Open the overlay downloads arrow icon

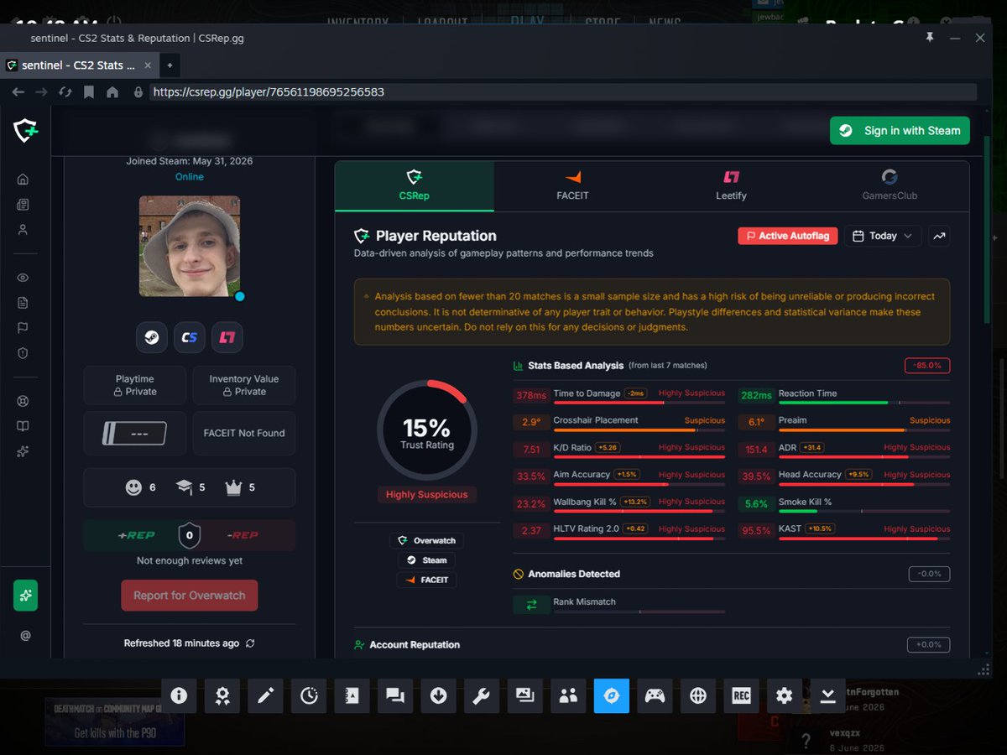[438, 695]
